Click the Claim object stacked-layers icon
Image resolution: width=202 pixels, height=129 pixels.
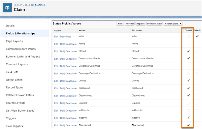pos(7,8)
